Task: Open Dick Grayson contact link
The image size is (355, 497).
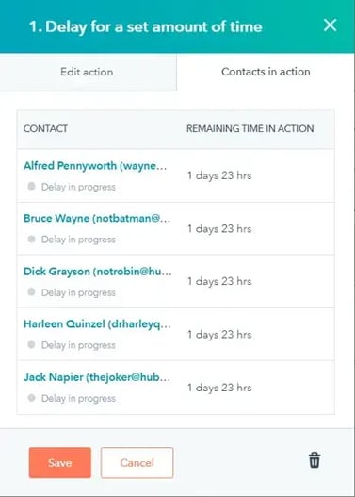Action: (97, 272)
